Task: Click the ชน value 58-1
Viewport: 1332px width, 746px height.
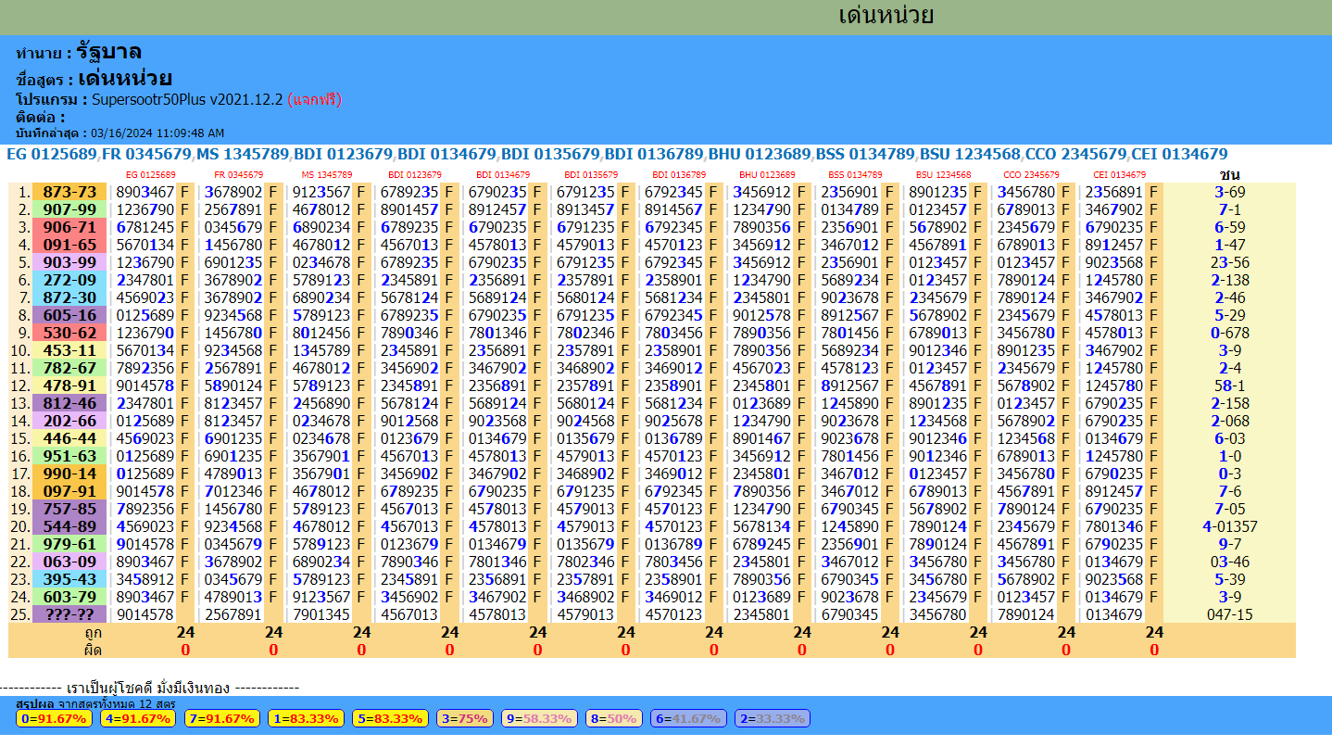Action: pyautogui.click(x=1229, y=386)
